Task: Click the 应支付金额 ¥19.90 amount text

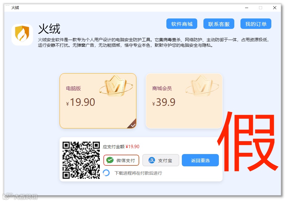Action: [x=121, y=147]
